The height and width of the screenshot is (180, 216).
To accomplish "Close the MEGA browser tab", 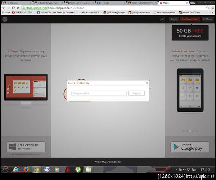I will pyautogui.click(x=187, y=3).
